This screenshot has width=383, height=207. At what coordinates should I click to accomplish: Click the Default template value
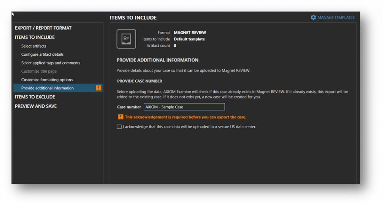point(189,39)
